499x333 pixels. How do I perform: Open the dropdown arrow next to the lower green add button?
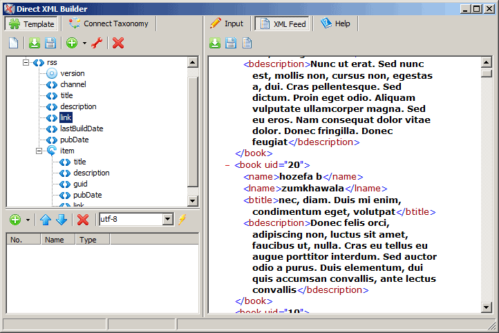click(28, 220)
